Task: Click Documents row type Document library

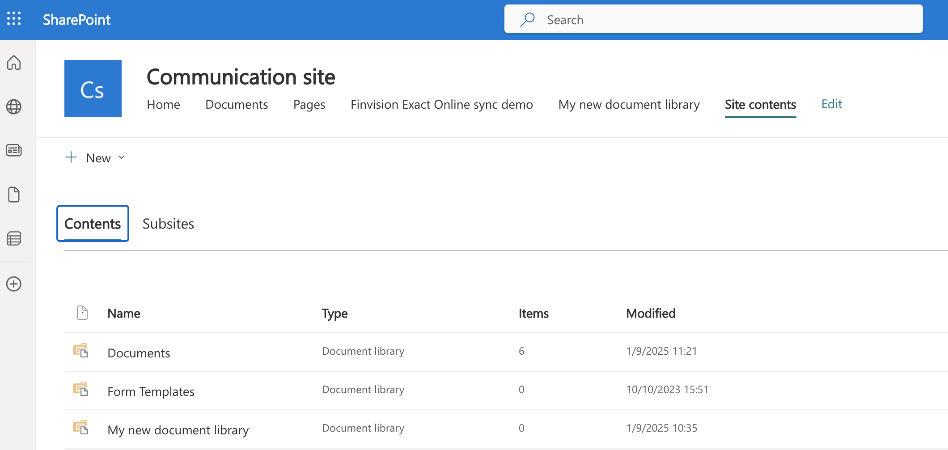Action: coord(363,351)
